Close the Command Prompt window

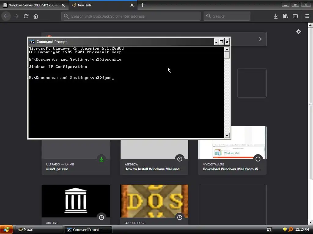point(227,42)
